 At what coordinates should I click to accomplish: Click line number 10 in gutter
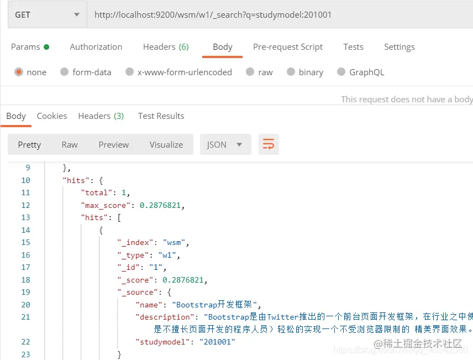(25, 180)
